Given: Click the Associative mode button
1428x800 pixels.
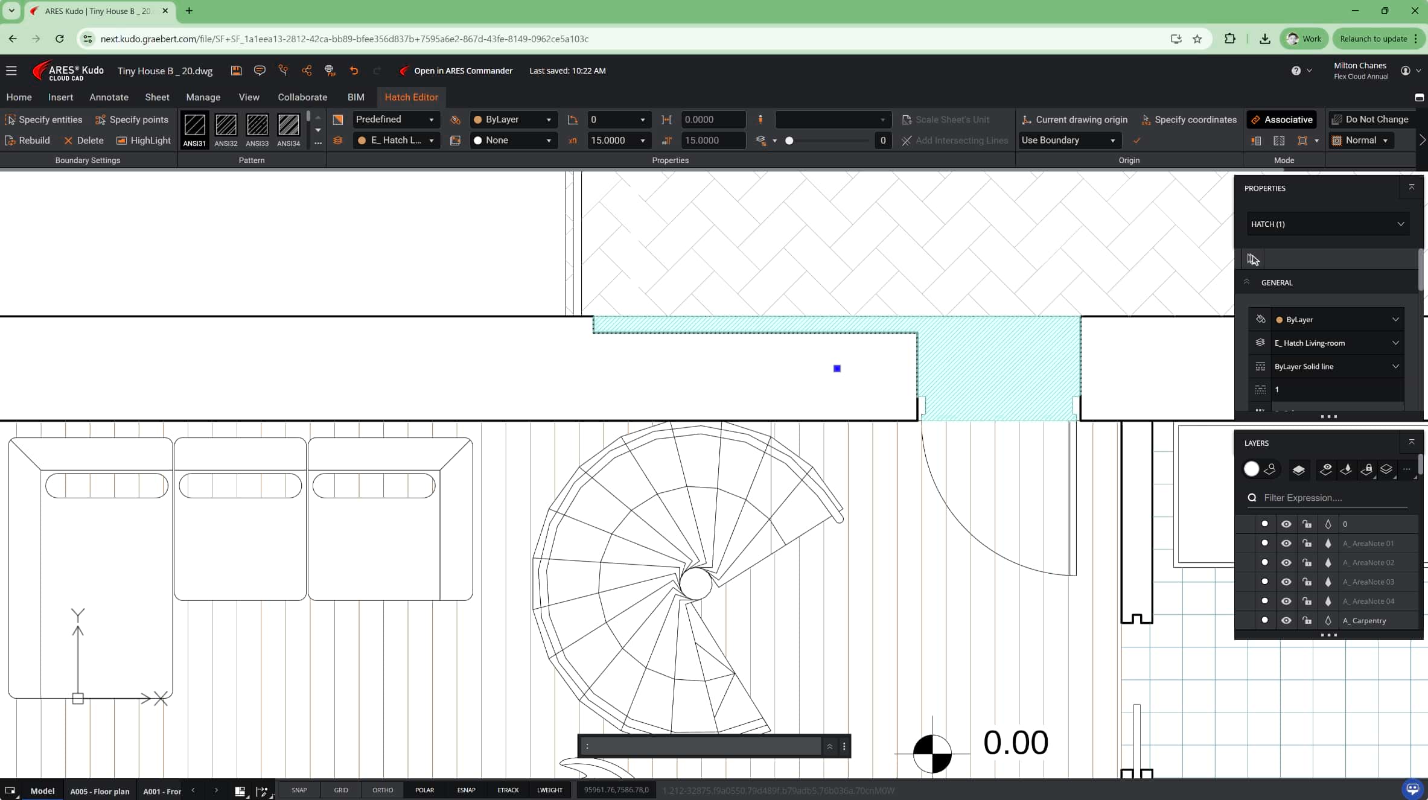Looking at the screenshot, I should coord(1281,119).
